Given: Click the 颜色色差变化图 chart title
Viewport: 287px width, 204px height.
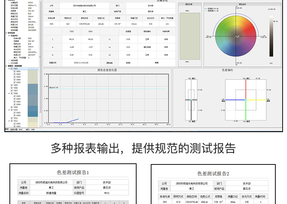Looking at the screenshot, I should click(x=107, y=70).
